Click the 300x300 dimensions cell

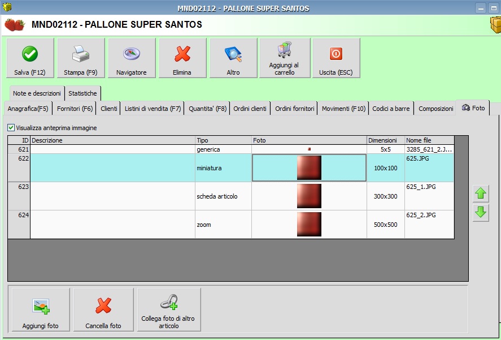pyautogui.click(x=386, y=196)
